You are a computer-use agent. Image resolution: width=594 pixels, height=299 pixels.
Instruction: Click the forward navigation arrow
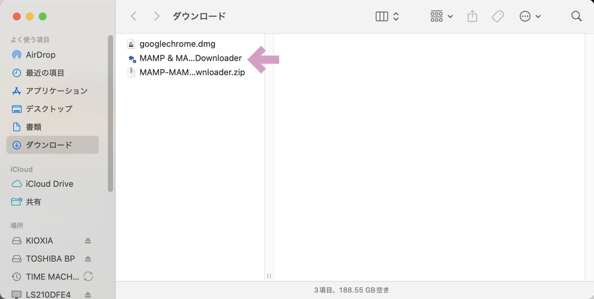pos(156,16)
